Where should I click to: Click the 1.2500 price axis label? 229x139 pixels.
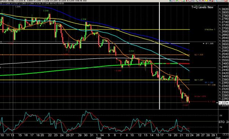[224, 60]
